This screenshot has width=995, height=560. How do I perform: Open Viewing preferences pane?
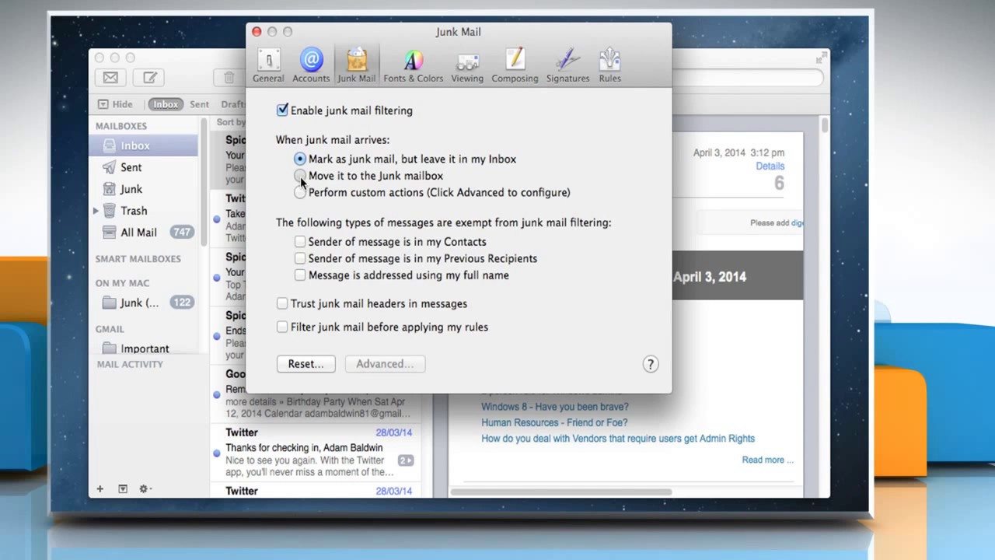tap(467, 65)
